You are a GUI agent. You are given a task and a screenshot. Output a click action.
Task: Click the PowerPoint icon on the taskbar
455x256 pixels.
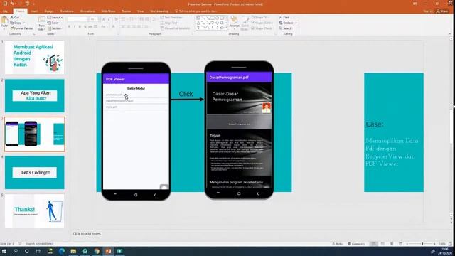pos(108,251)
